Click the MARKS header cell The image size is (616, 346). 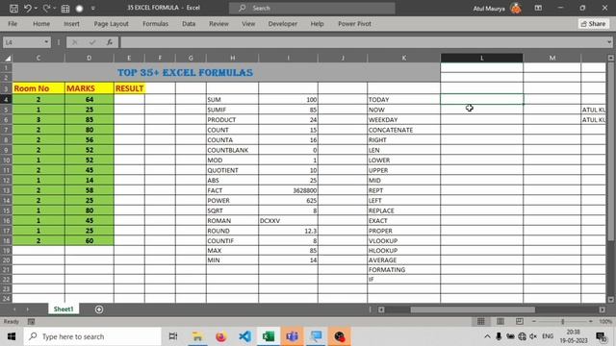click(x=90, y=88)
